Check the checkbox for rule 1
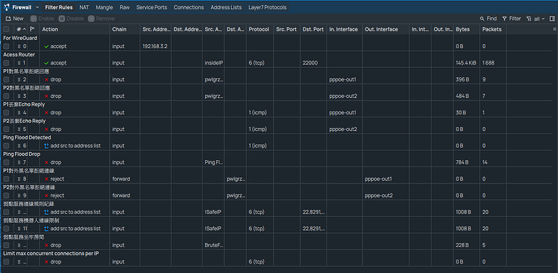The height and width of the screenshot is (273, 558). pyautogui.click(x=6, y=63)
